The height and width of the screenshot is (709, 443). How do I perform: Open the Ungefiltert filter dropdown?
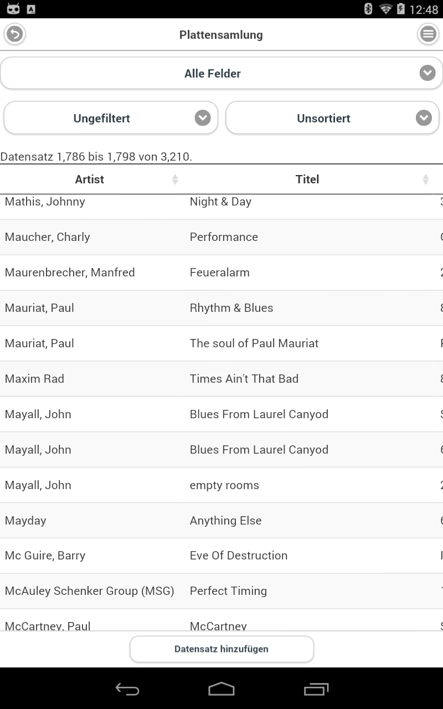pyautogui.click(x=111, y=118)
